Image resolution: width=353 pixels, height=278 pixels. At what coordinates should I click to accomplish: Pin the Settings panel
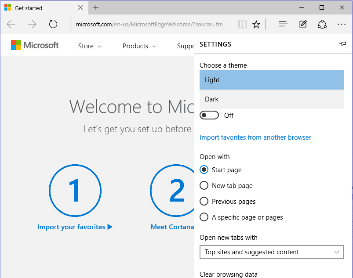(343, 43)
